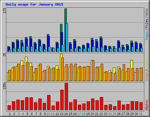Click day label 20 on x-axis
Screen dimensions: 150x117
tap(92, 114)
